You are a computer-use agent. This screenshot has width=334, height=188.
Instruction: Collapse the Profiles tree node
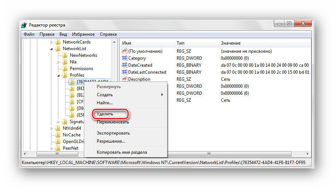(59, 75)
